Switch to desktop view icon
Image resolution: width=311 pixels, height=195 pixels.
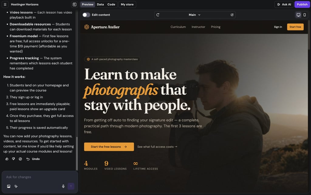(x=299, y=15)
